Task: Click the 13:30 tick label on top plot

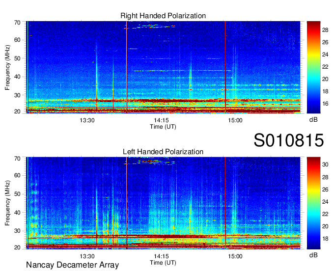Action: point(87,120)
